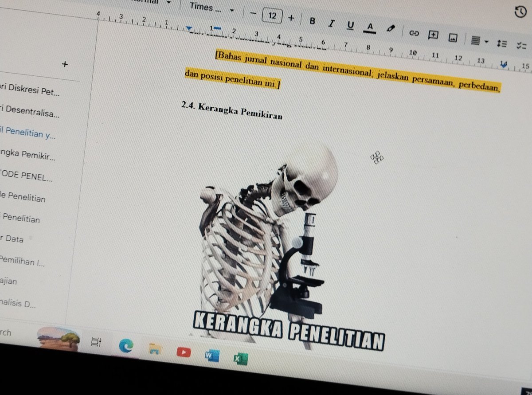Click the insert link icon
The image size is (532, 395).
[414, 33]
